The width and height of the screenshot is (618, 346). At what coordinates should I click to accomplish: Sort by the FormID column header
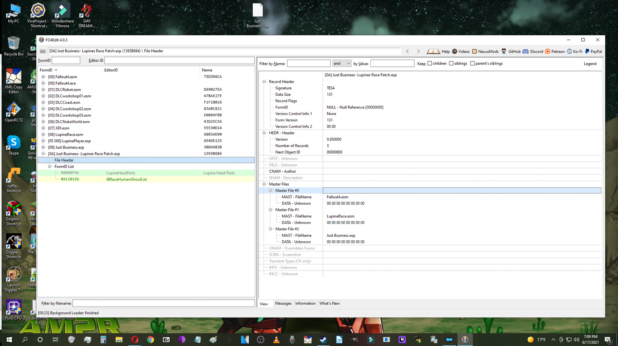pyautogui.click(x=70, y=70)
